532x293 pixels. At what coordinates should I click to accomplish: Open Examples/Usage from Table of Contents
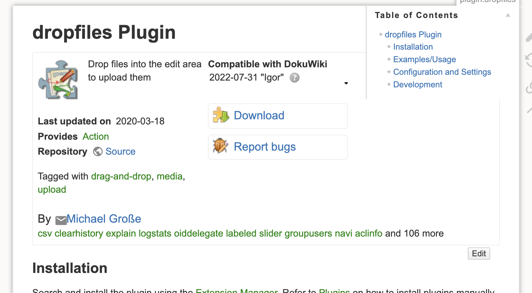coord(424,59)
